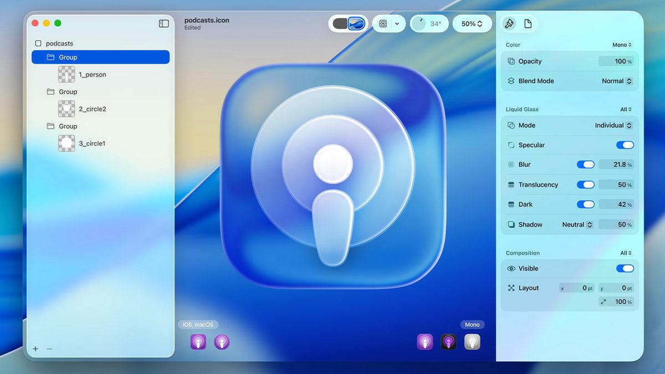Click the plus button to add layer
665x374 pixels.
click(35, 349)
